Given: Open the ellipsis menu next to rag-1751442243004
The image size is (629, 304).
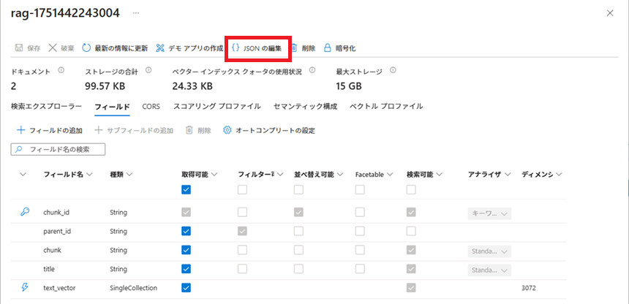Looking at the screenshot, I should (136, 13).
